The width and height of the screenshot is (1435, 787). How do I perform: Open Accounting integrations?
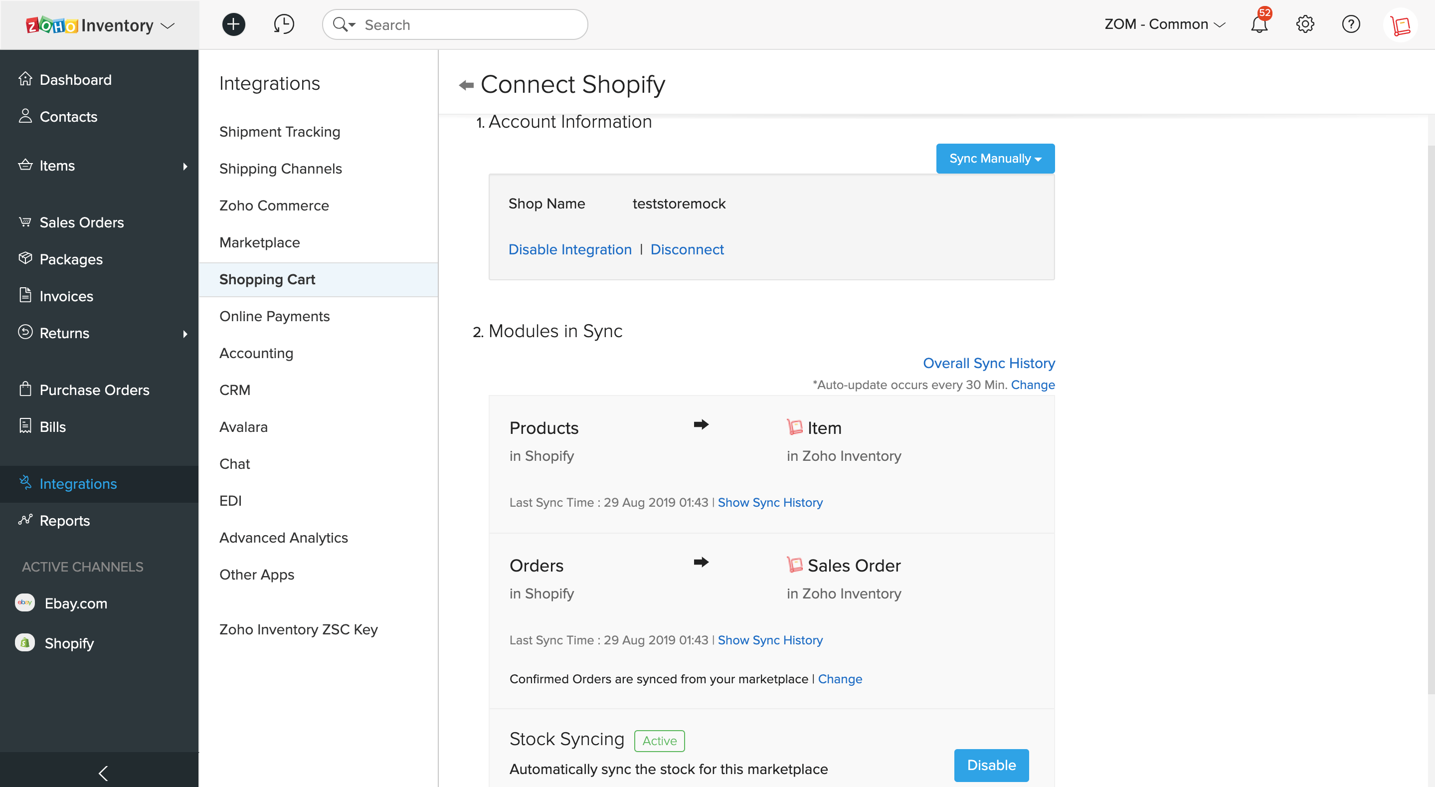click(x=256, y=353)
